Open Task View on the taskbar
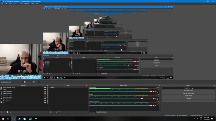This screenshot has width=216, height=121. tap(8, 119)
